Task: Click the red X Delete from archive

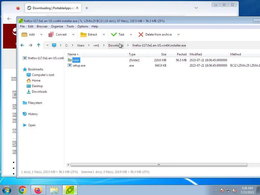Action: (x=141, y=35)
